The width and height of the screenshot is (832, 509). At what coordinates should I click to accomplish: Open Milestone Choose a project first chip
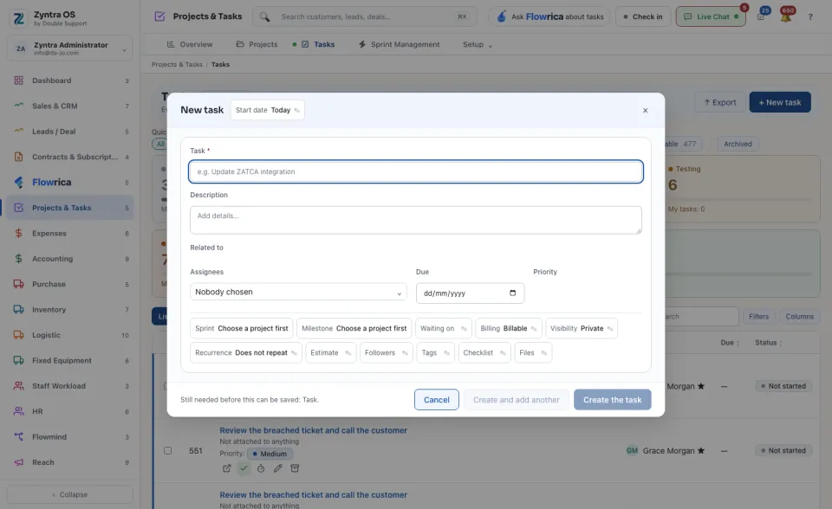coord(354,328)
